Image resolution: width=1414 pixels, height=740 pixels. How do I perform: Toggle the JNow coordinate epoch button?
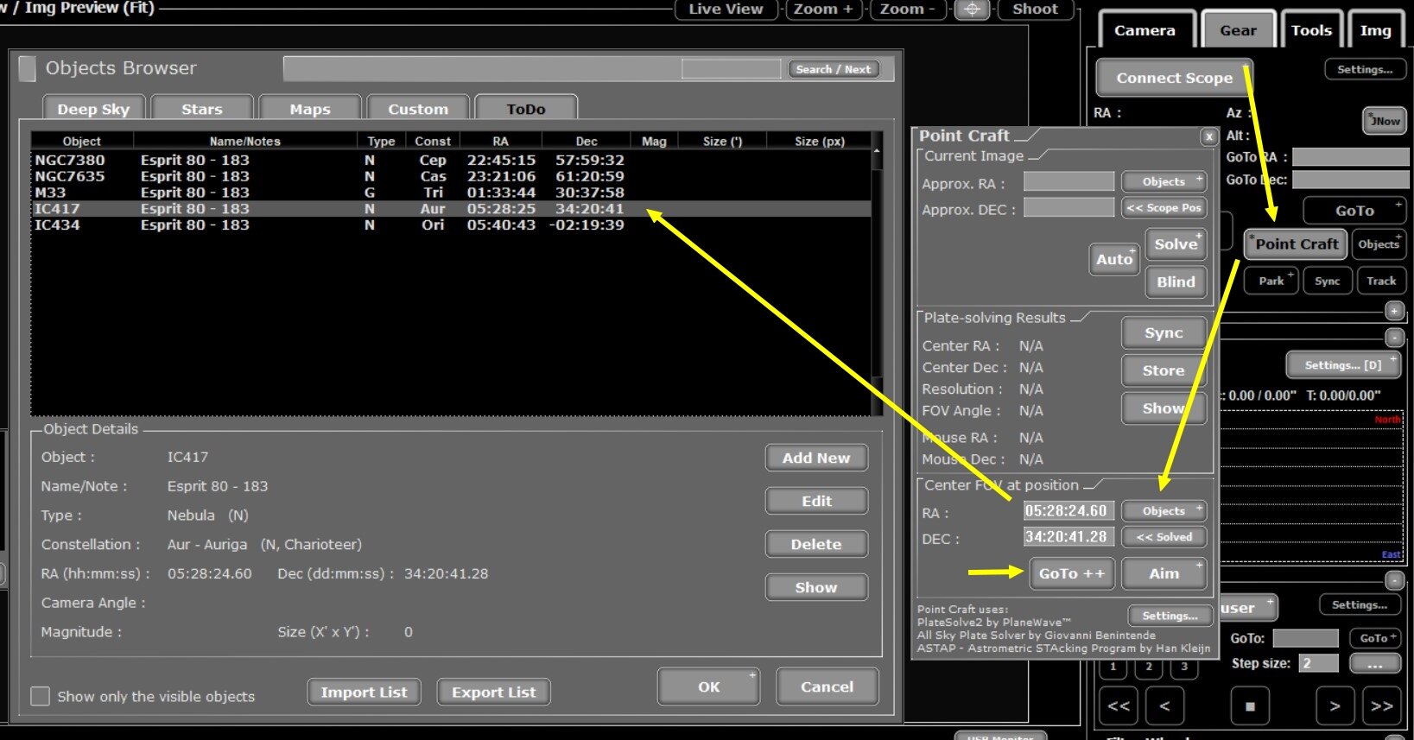click(1384, 121)
